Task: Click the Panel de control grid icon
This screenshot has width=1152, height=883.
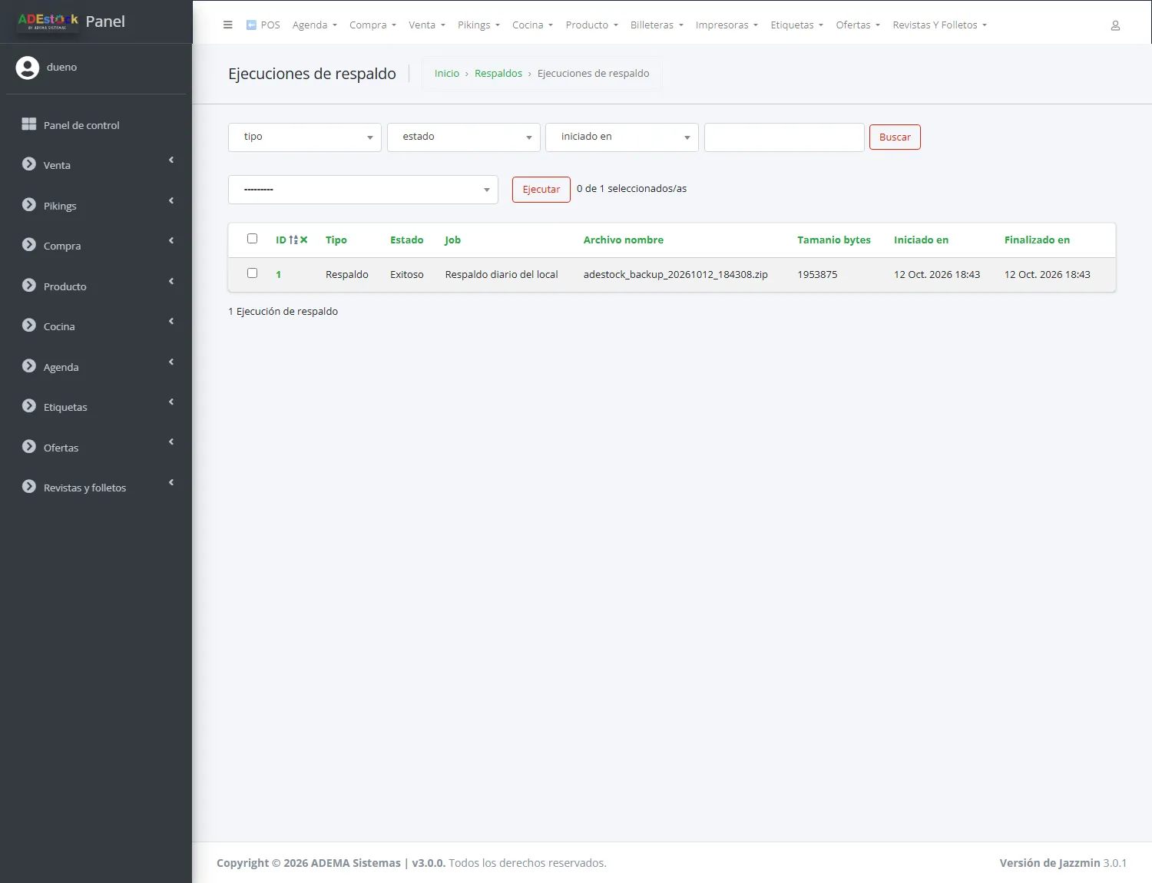Action: tap(29, 124)
